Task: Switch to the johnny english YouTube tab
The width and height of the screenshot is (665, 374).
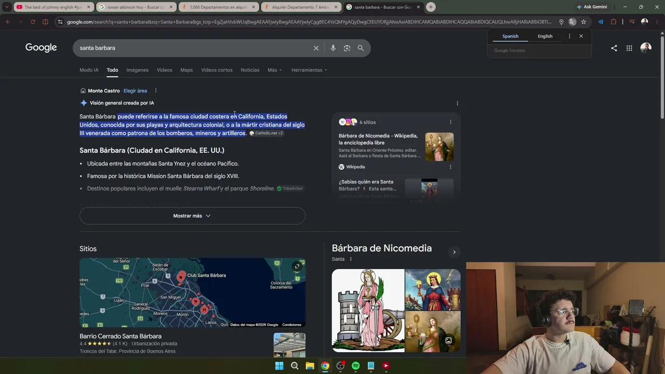Action: point(53,7)
